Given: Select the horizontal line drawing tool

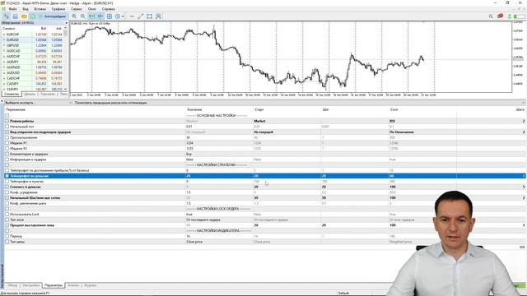Looking at the screenshot, I should (132, 16).
